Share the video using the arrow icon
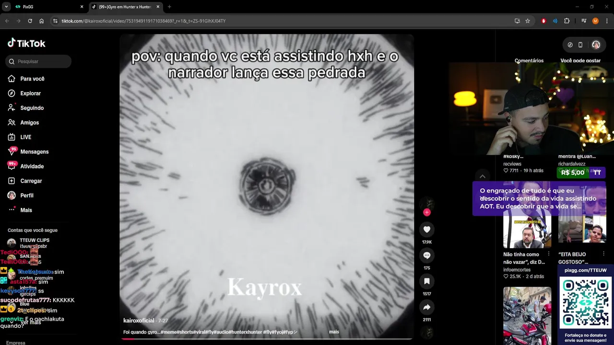Viewport: 614px width, 345px height. (426, 307)
